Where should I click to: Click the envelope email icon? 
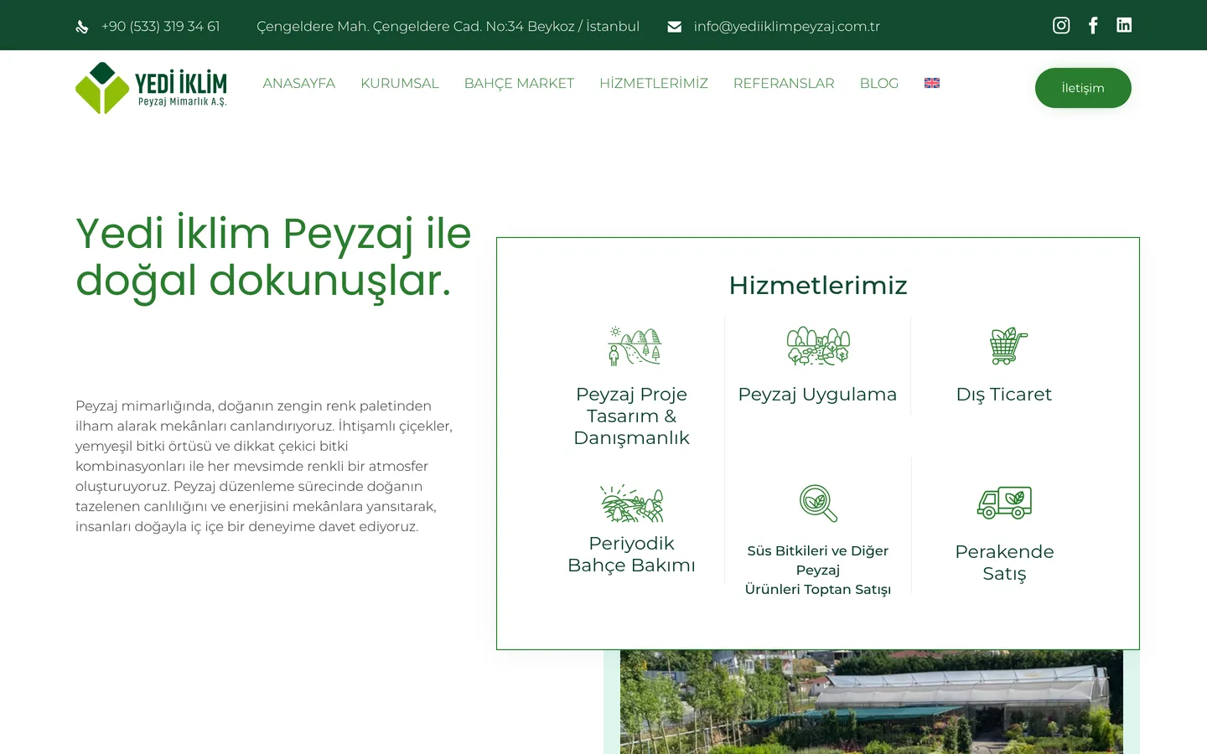[674, 27]
